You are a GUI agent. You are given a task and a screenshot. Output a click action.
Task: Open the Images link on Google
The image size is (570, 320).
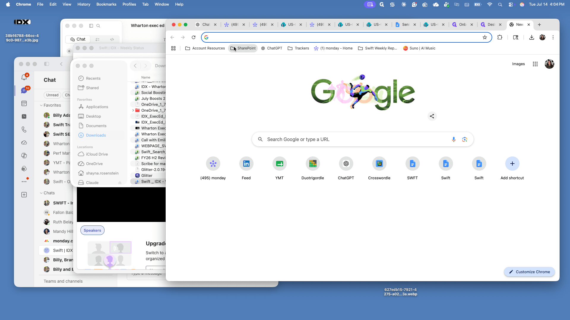coord(518,64)
